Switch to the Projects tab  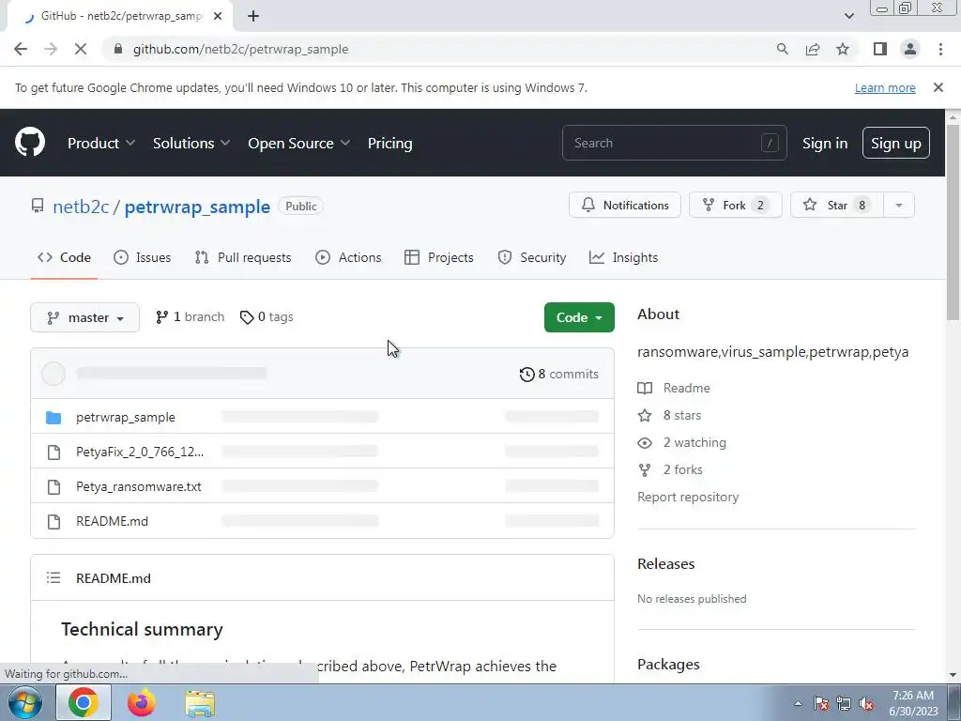click(x=439, y=257)
